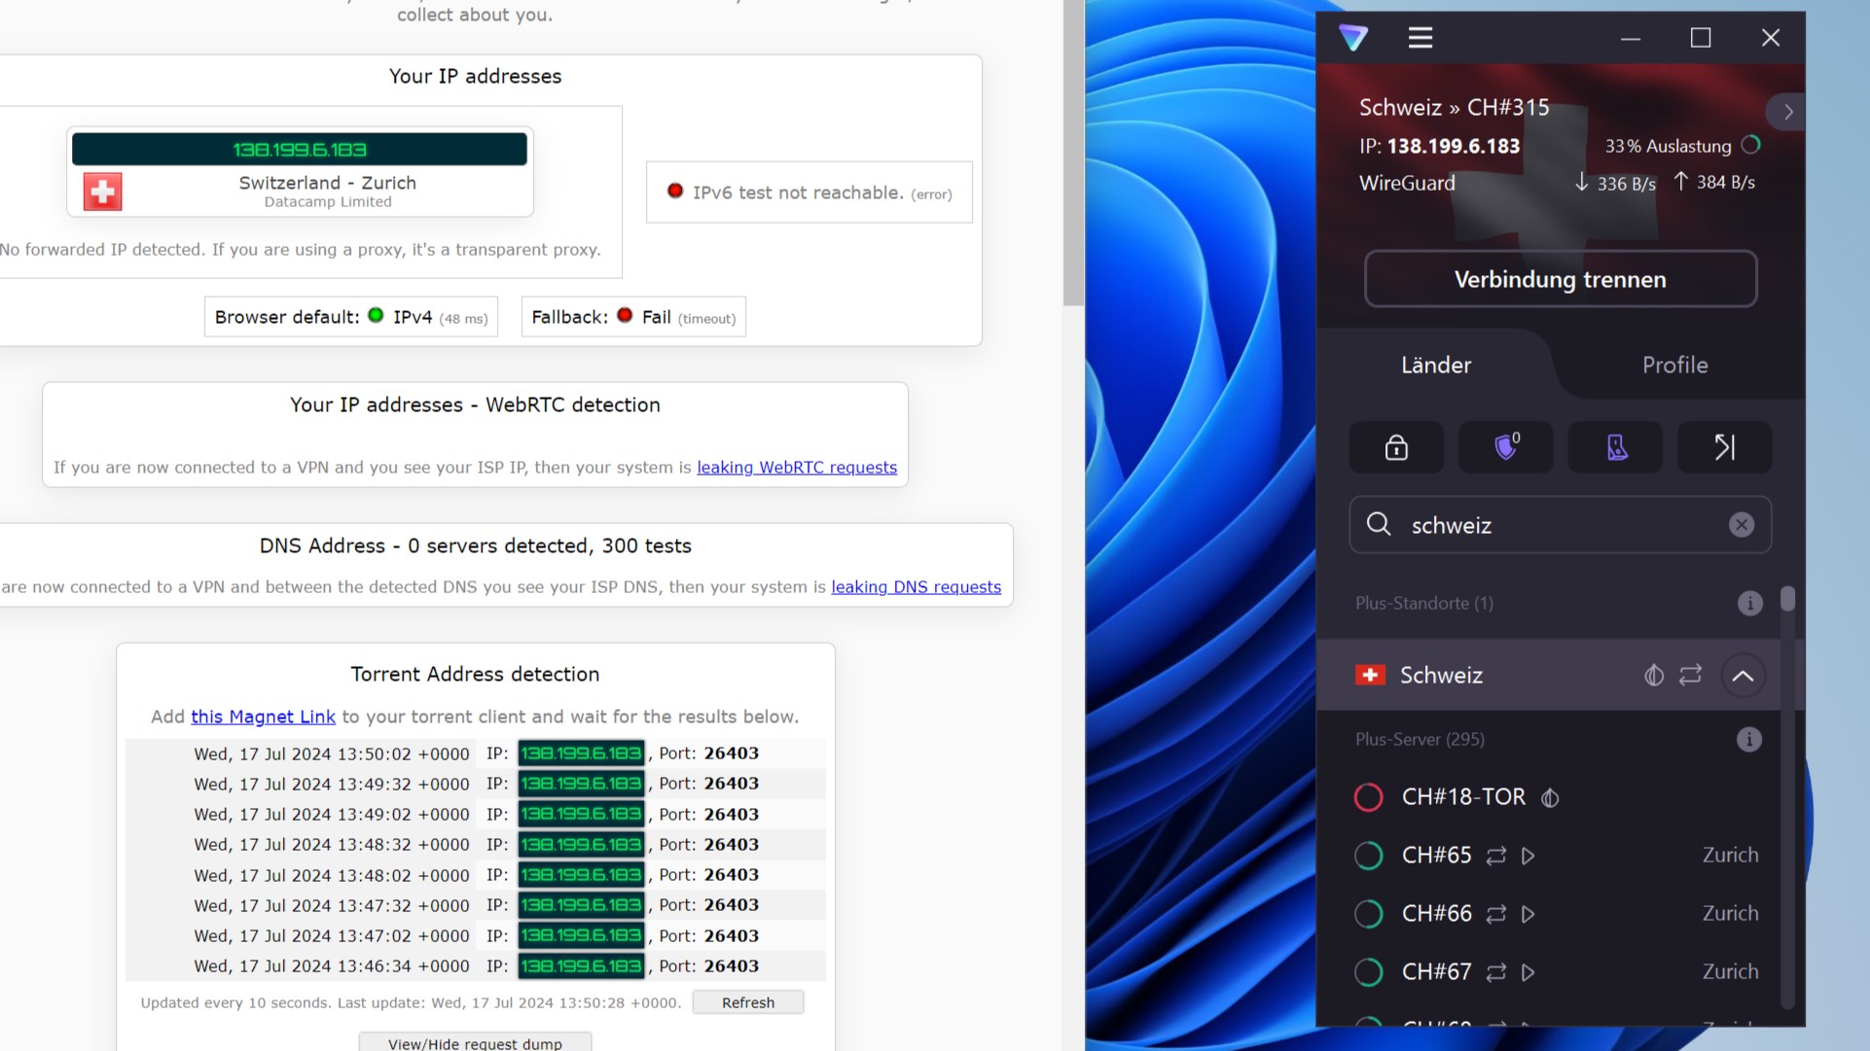
Task: Click the streaming play icon beside CH#67
Action: coord(1528,972)
